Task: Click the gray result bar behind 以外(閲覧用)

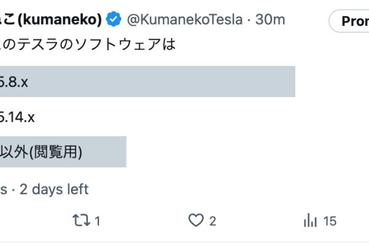Action: tap(105, 151)
